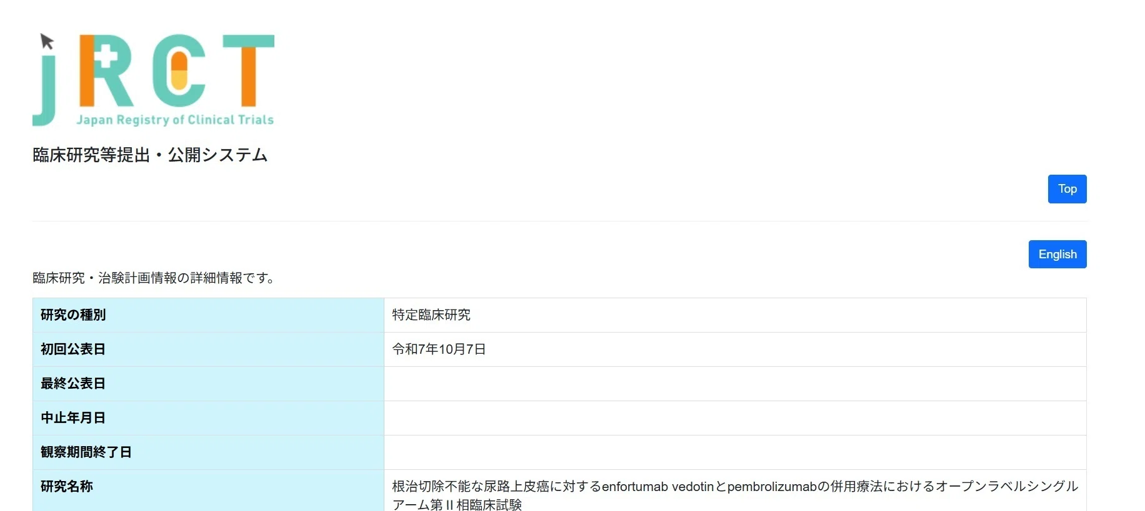Click 研究名称 row label
The width and height of the screenshot is (1145, 511).
(66, 487)
